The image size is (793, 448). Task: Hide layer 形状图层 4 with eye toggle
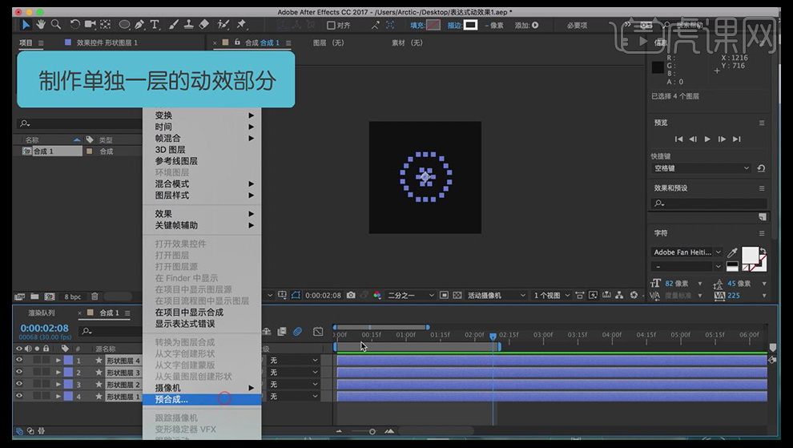pos(19,361)
